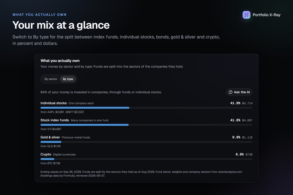Click the $738 amount beside 6.6%

pos(249,154)
